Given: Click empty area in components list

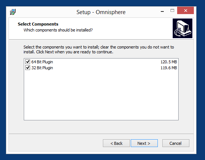Looking at the screenshot, I should [101, 95].
